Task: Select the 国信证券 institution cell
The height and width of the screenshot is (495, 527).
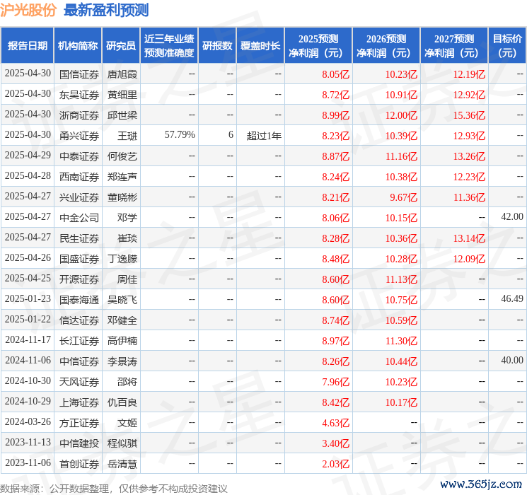Action: (x=79, y=74)
